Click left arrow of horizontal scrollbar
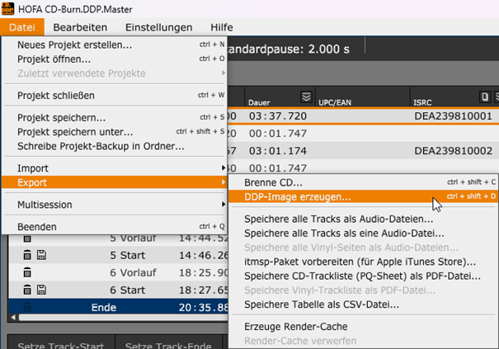Viewport: 499px width, 349px height. [x=13, y=318]
